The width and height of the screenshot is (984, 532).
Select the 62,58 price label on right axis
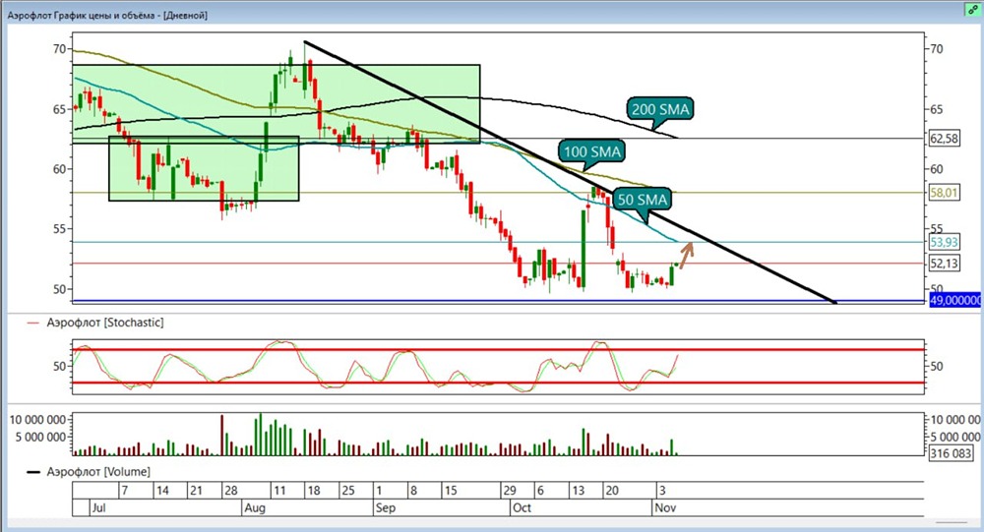[x=944, y=139]
